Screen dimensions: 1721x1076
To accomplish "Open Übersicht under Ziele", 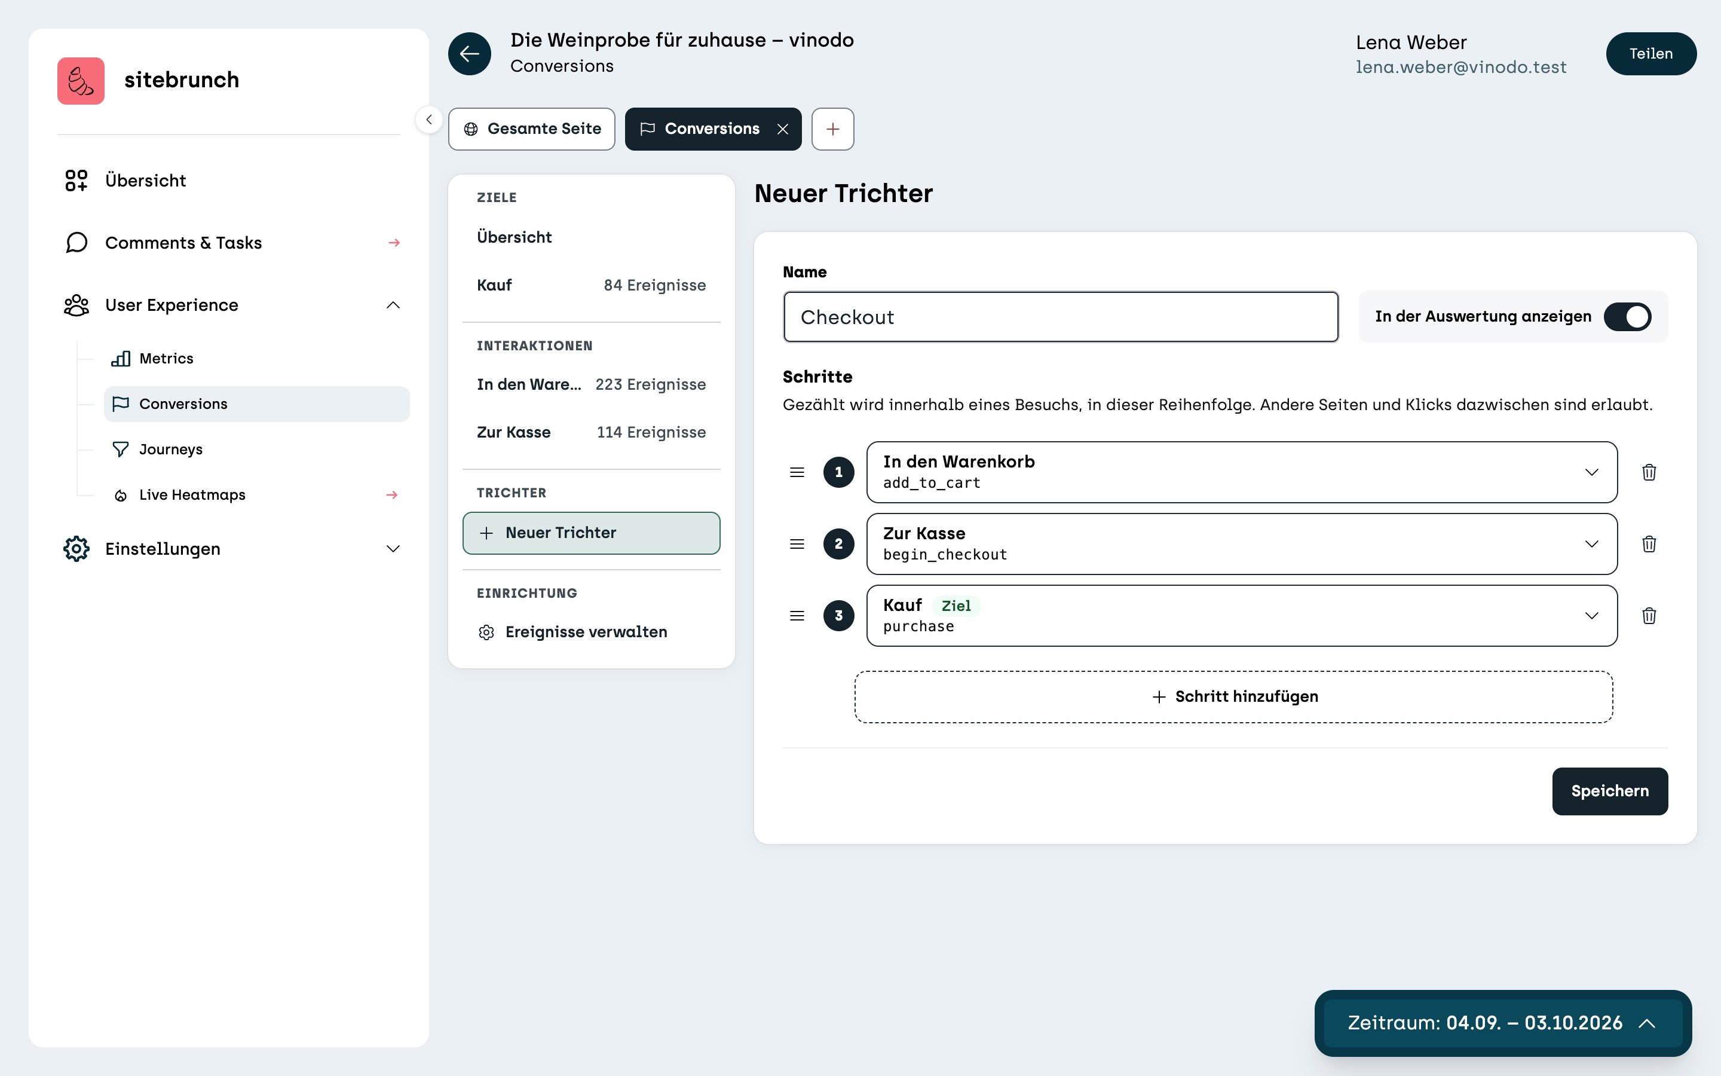I will (591, 237).
